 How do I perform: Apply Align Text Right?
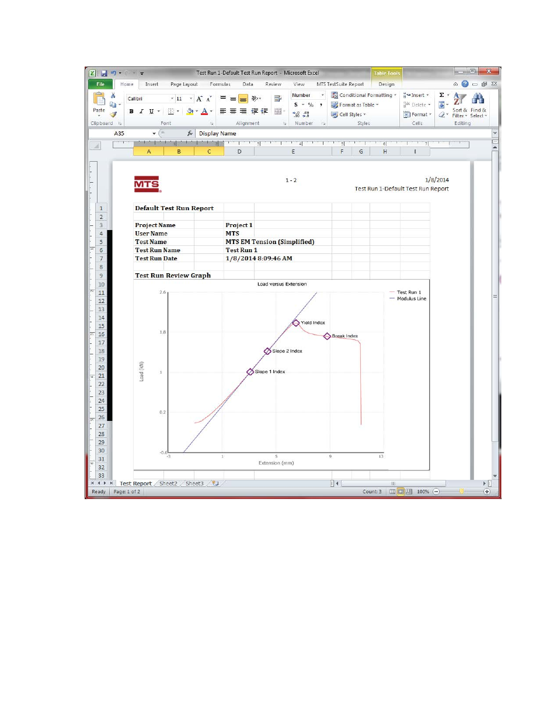click(243, 111)
